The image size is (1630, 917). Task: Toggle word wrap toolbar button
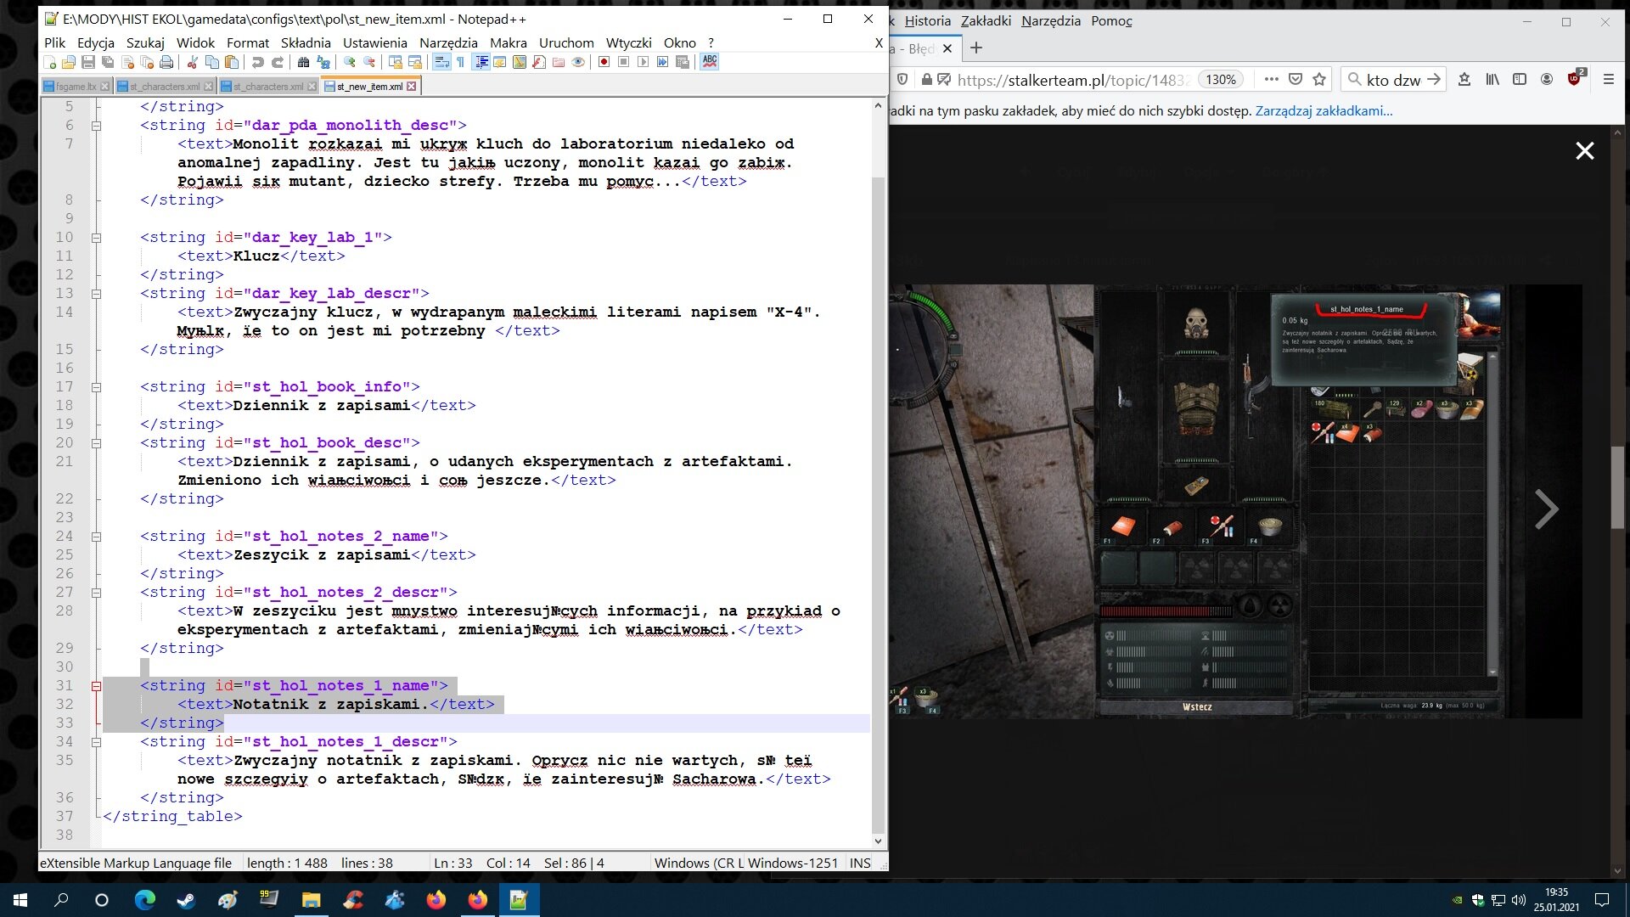pos(441,62)
